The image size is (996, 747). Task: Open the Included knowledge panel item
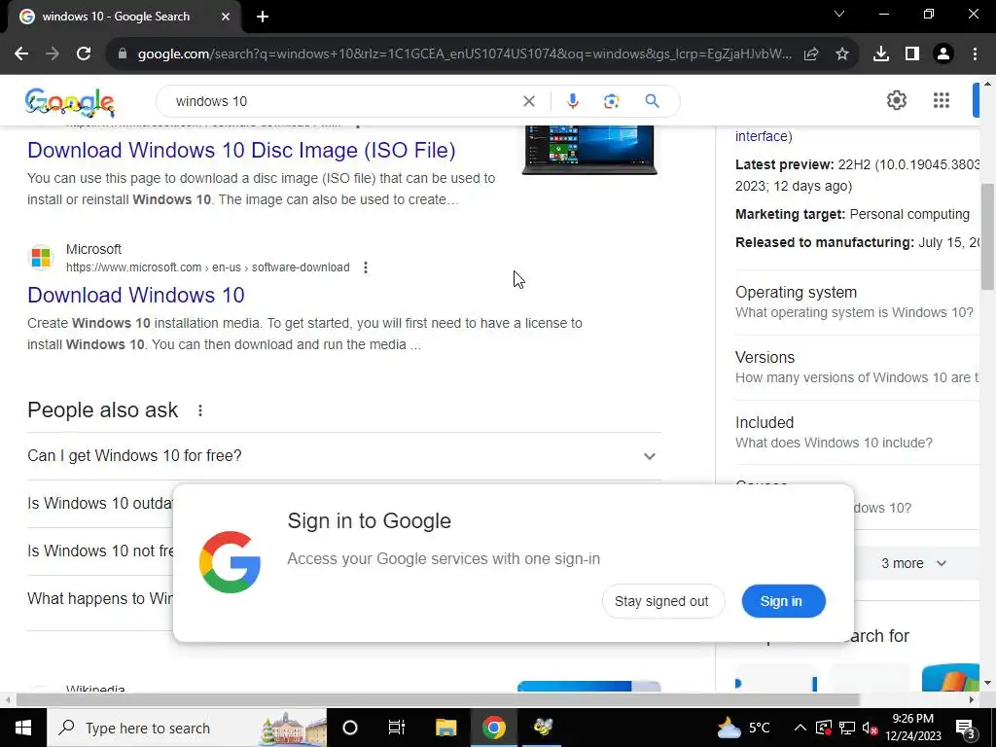pos(857,432)
